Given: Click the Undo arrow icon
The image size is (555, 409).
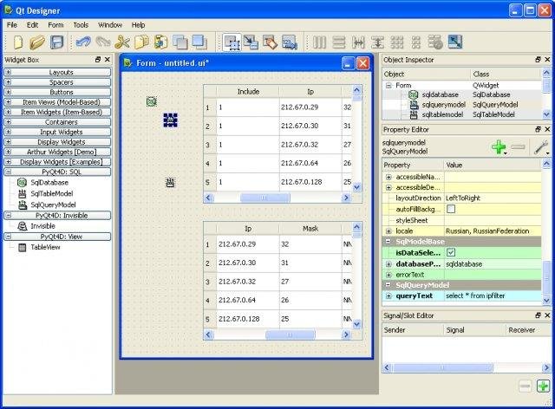Looking at the screenshot, I should (83, 42).
